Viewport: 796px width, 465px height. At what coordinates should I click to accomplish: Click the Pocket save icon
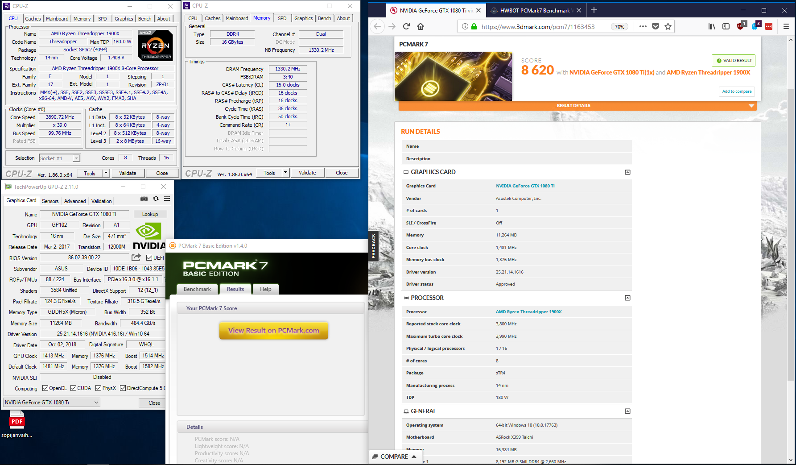(656, 26)
